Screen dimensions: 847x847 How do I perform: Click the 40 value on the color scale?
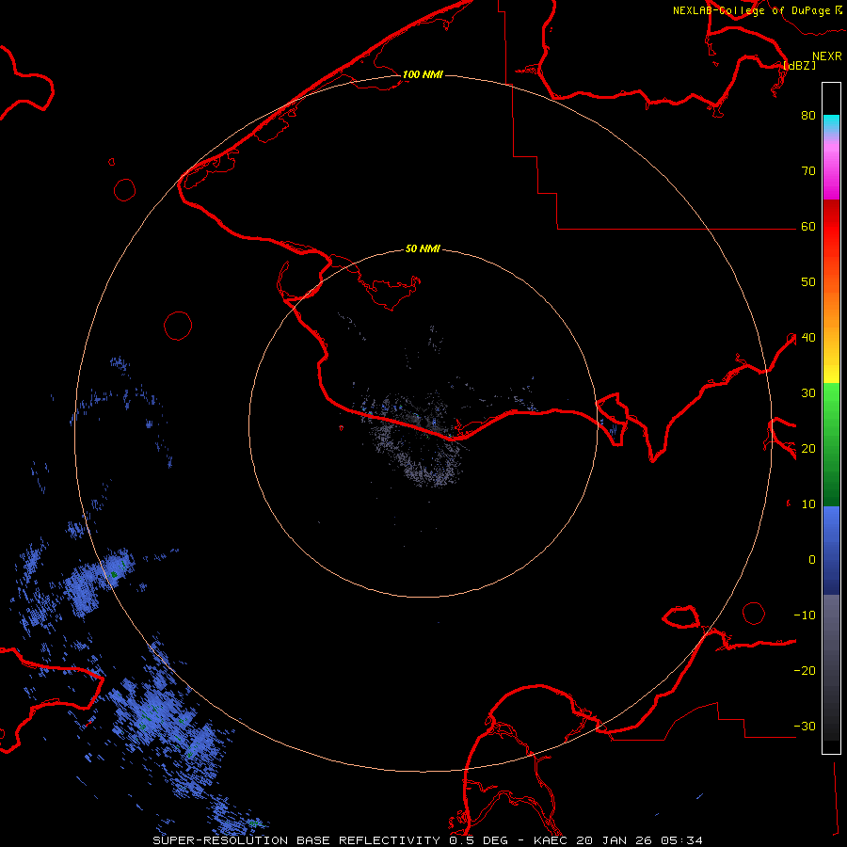point(808,338)
